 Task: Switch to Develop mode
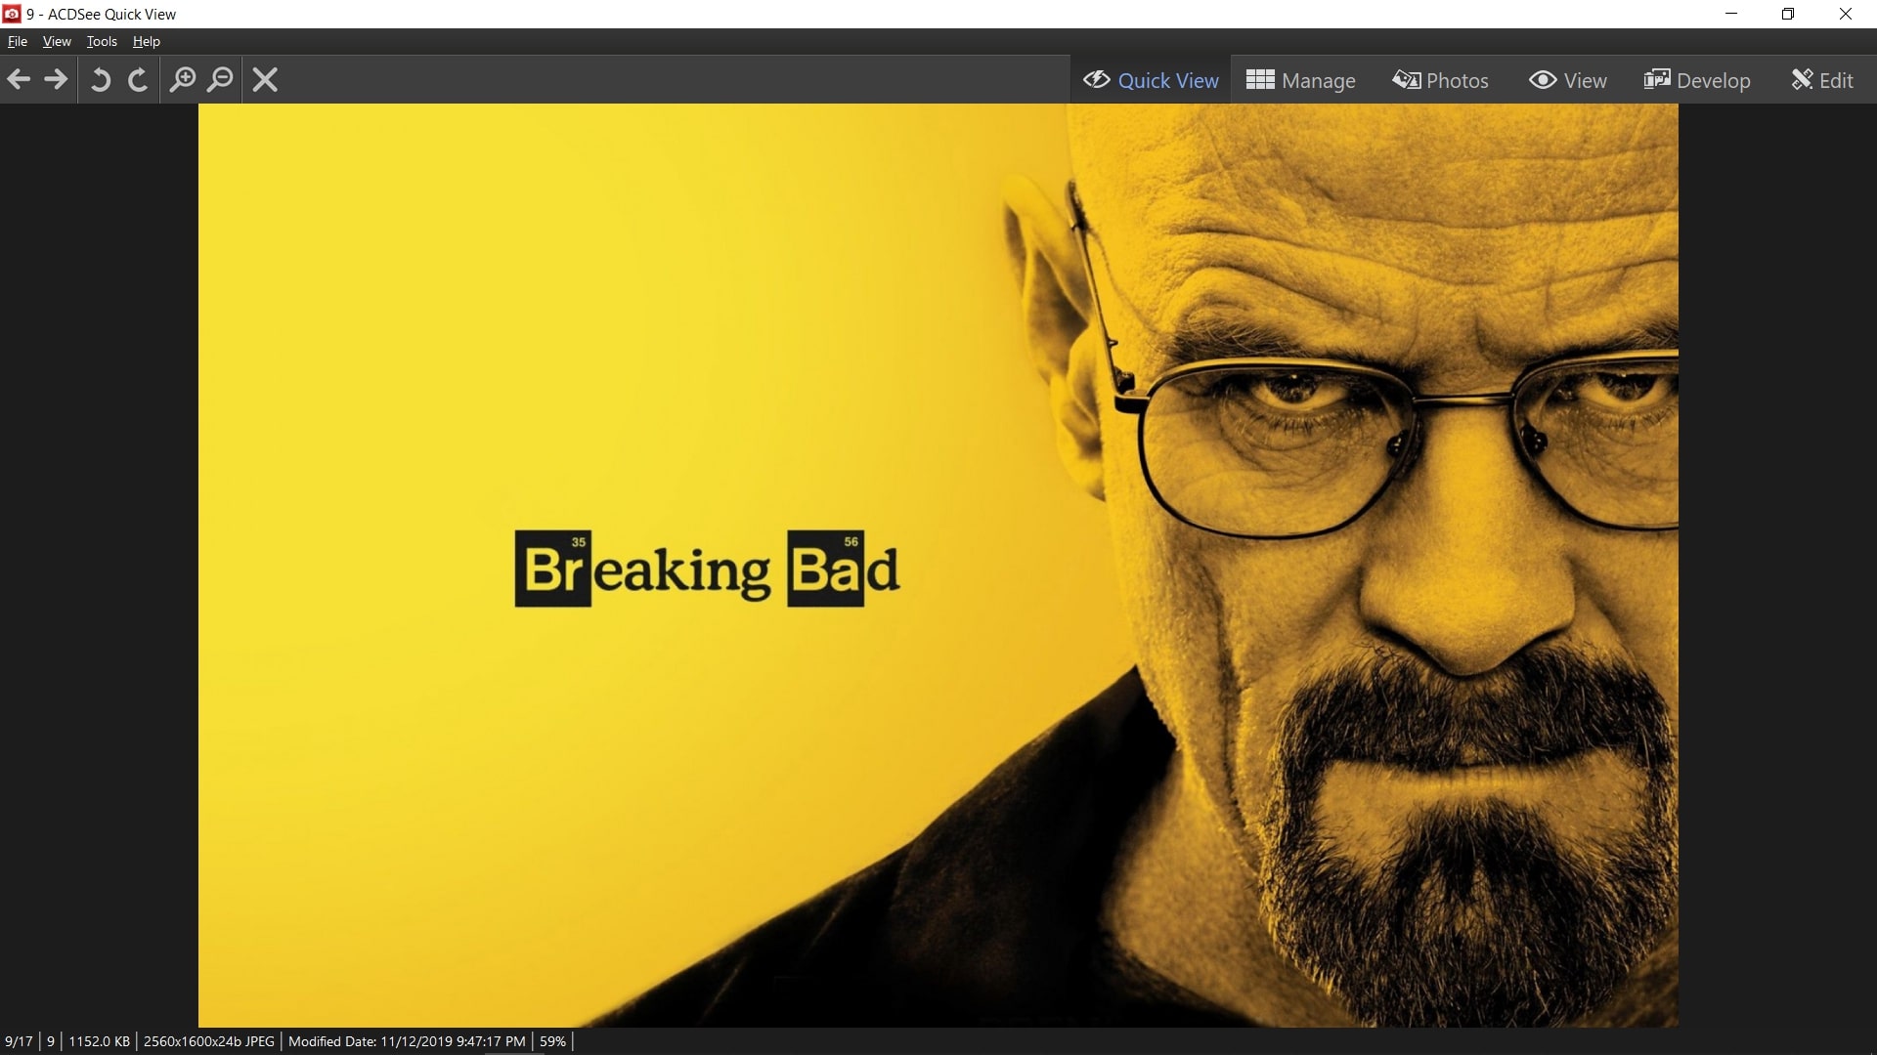click(1697, 80)
